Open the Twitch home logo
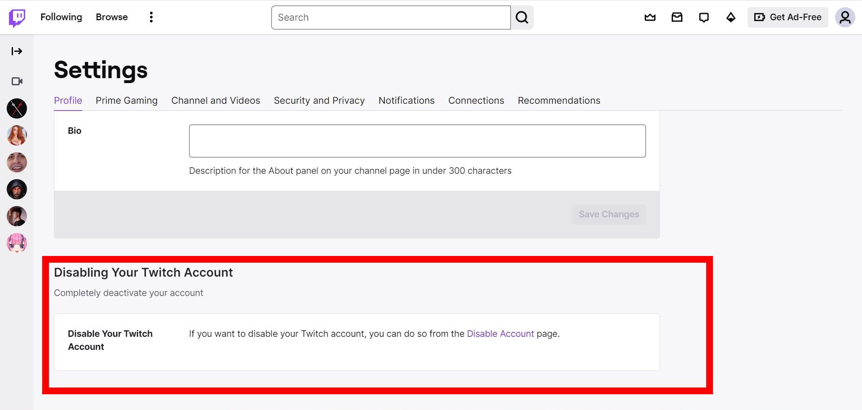This screenshot has width=862, height=410. 16,17
